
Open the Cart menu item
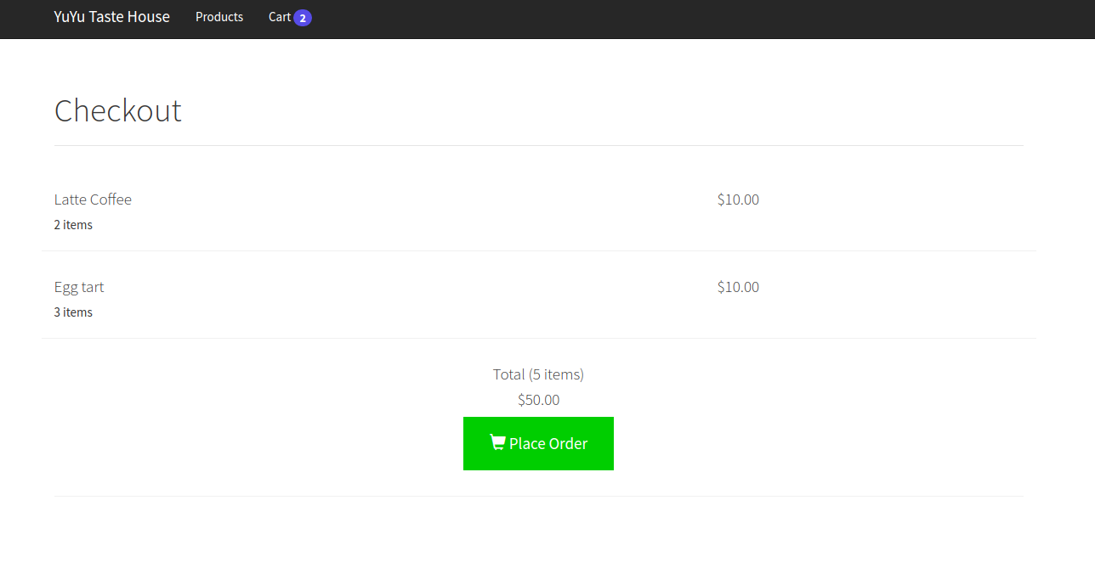click(280, 17)
